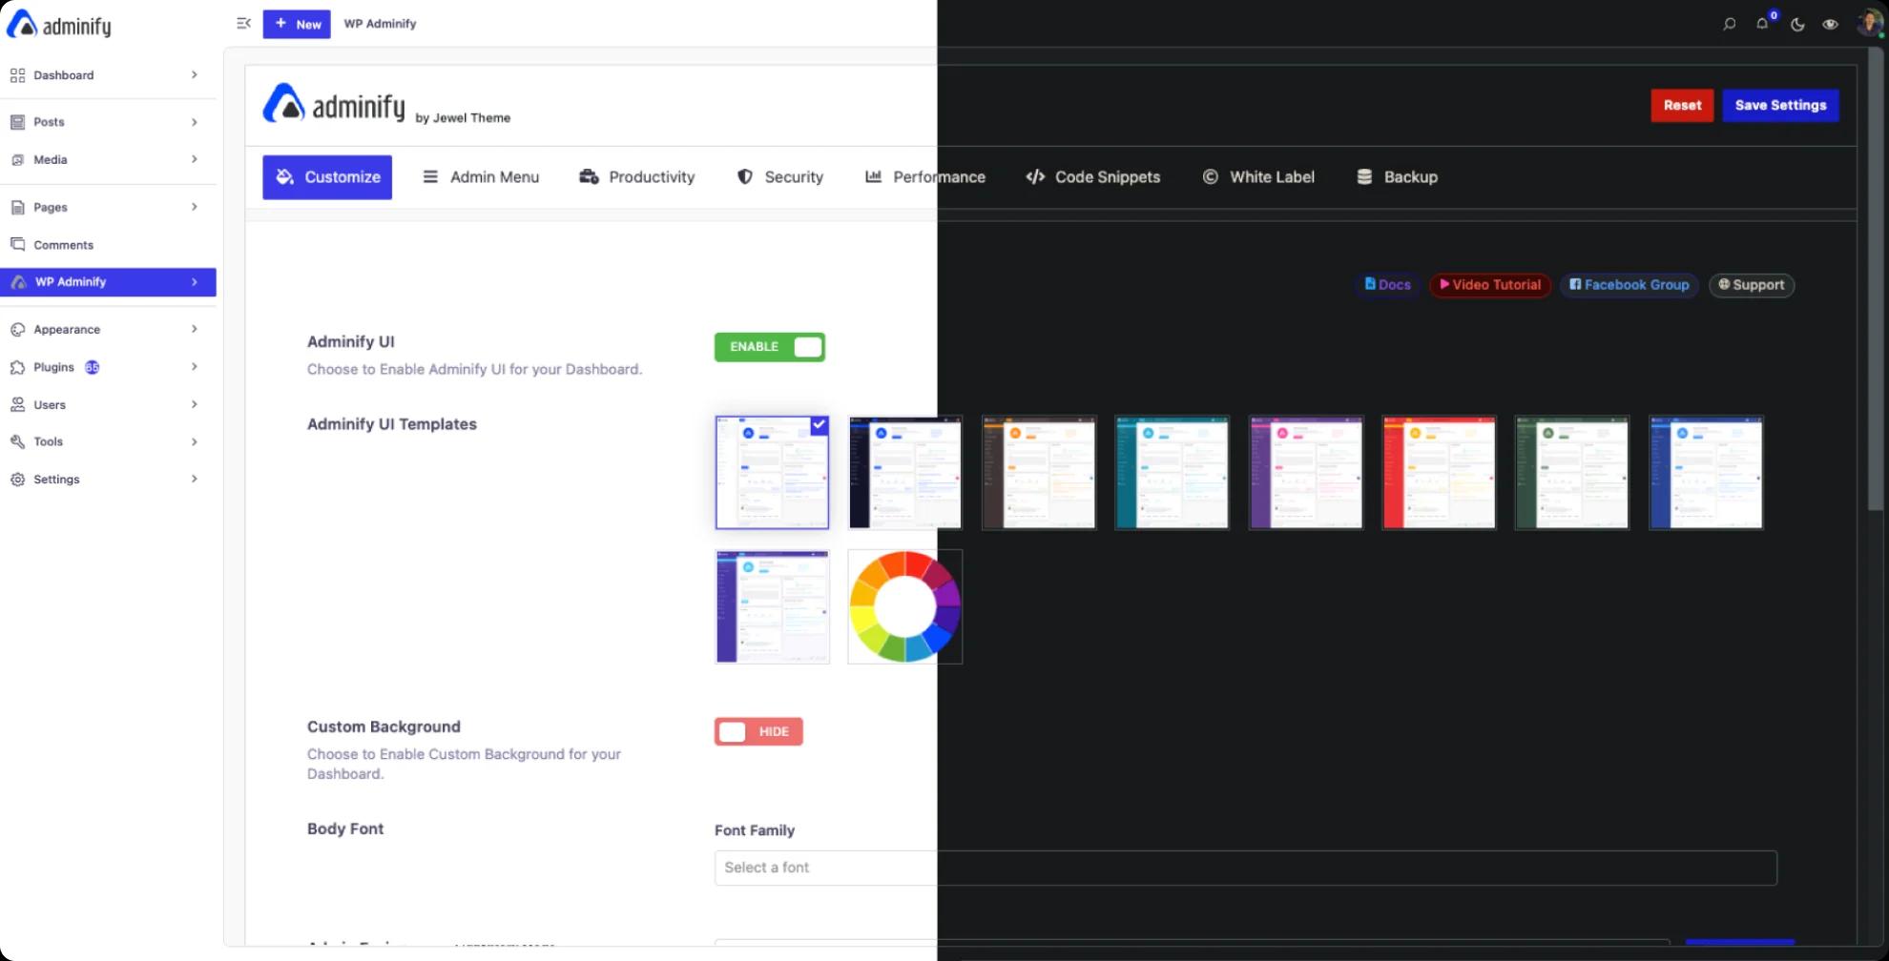
Task: Collapse the sidebar with the menu toggle icon
Action: (x=244, y=24)
